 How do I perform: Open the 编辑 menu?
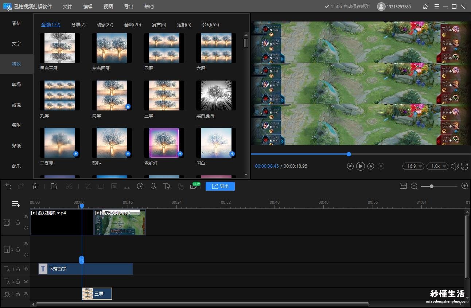[x=88, y=7]
